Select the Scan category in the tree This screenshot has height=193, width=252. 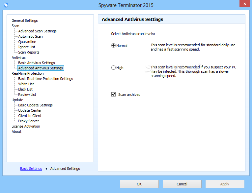(x=15, y=26)
